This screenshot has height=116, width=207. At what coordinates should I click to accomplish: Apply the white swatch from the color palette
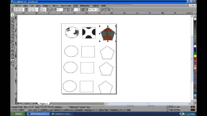click(x=195, y=46)
